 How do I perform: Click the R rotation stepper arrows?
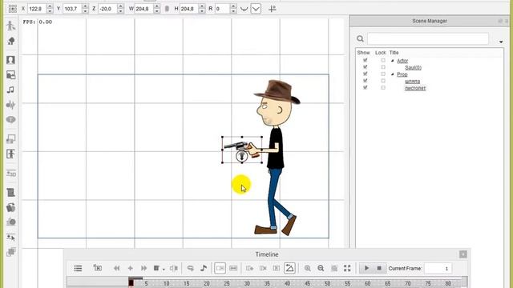(x=233, y=9)
